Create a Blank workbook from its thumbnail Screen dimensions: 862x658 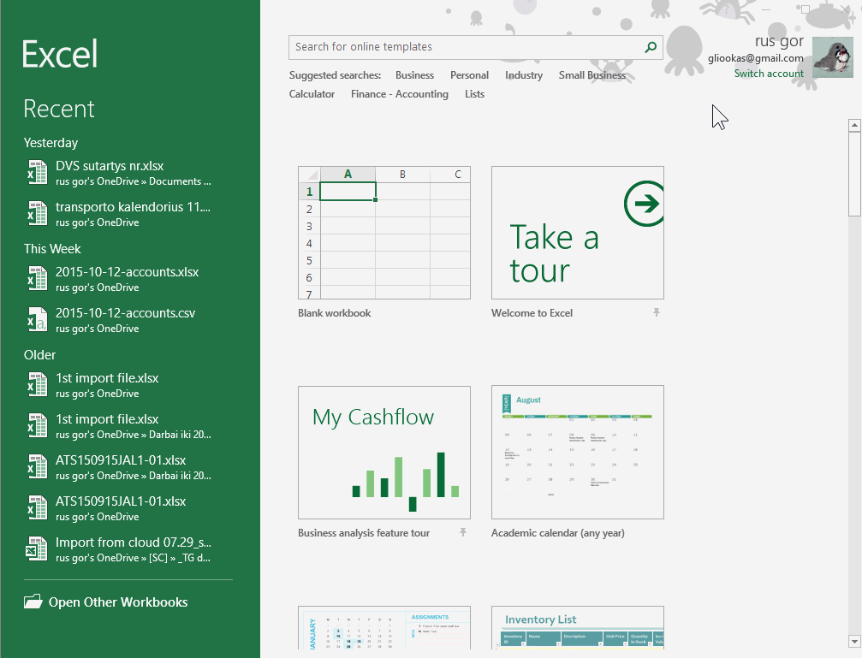click(384, 233)
